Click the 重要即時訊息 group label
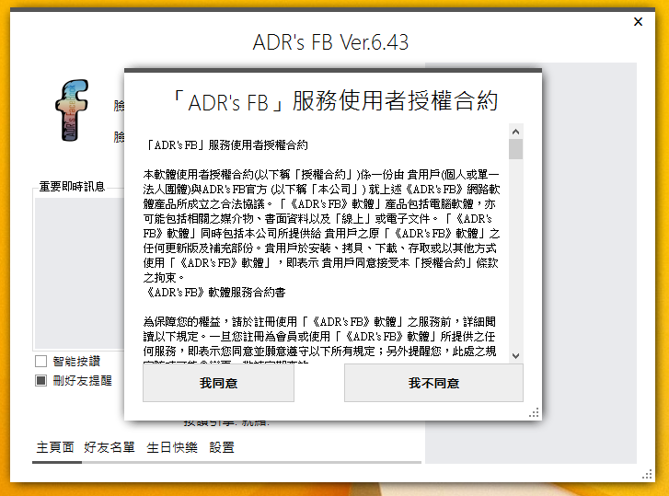The height and width of the screenshot is (496, 669). tap(72, 187)
